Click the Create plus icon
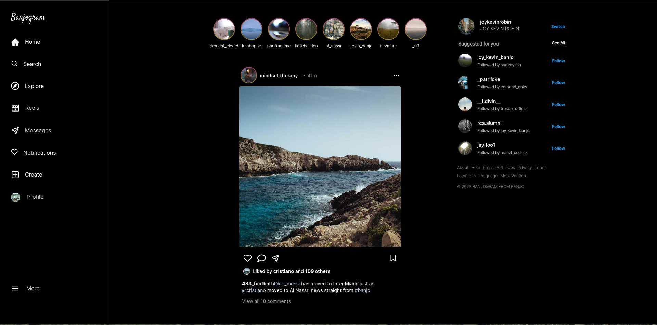The height and width of the screenshot is (325, 657). coord(15,174)
